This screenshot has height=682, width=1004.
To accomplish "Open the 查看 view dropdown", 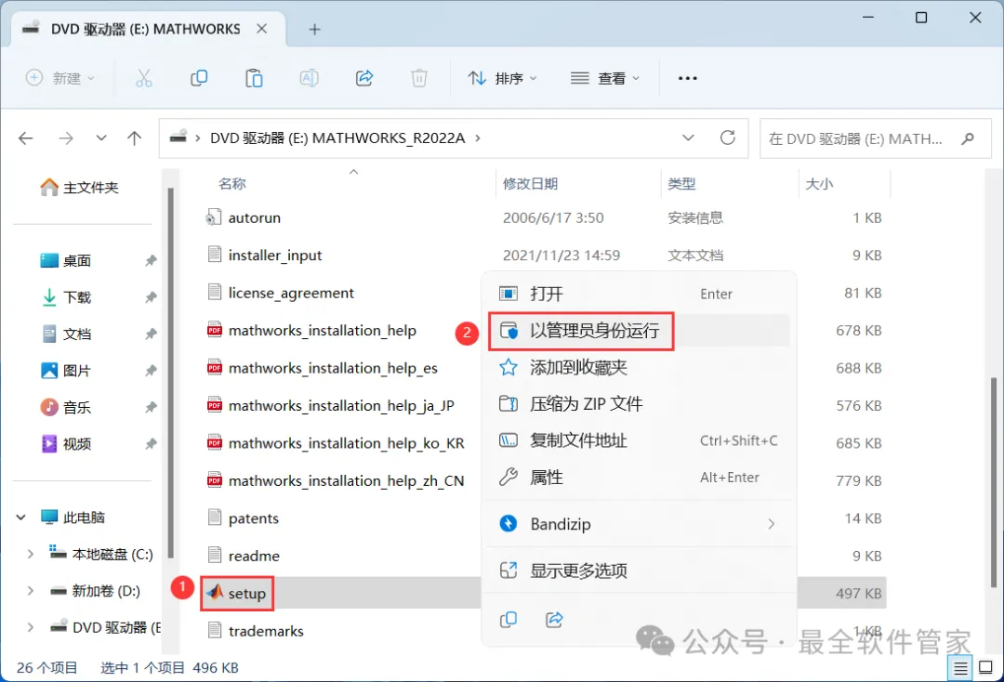I will (x=605, y=78).
